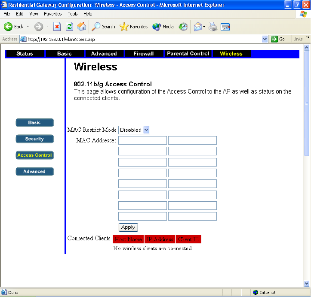Open the History clock icon
Screen dimensions: 311x297
pyautogui.click(x=183, y=27)
